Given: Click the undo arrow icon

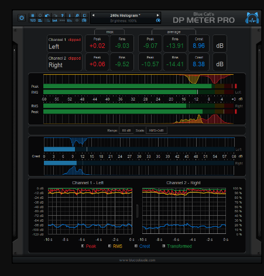Looking at the screenshot, I should [x=47, y=15].
